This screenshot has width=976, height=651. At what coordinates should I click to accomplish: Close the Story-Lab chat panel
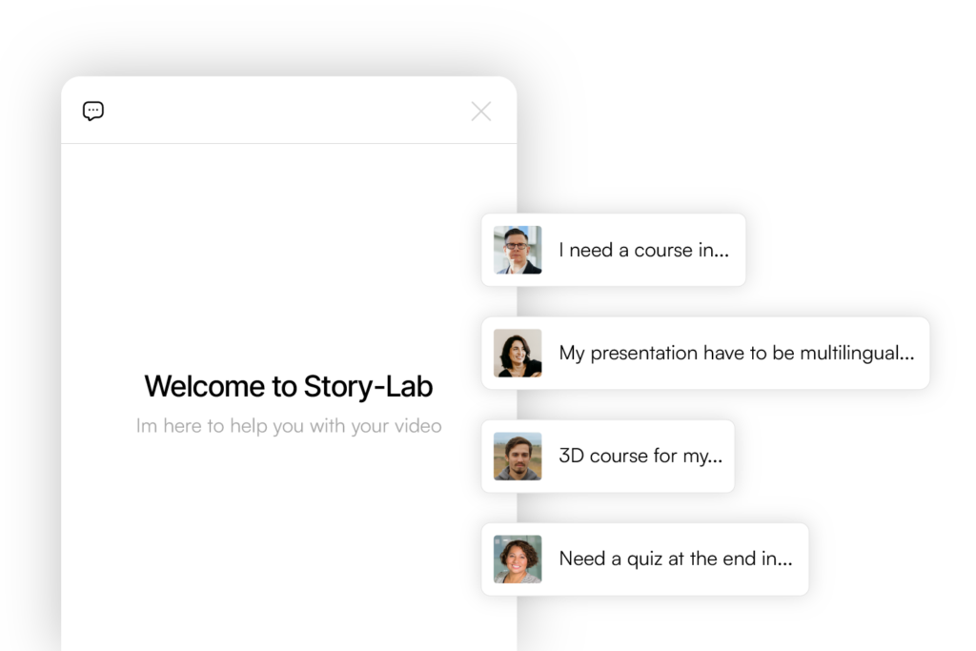tap(481, 112)
